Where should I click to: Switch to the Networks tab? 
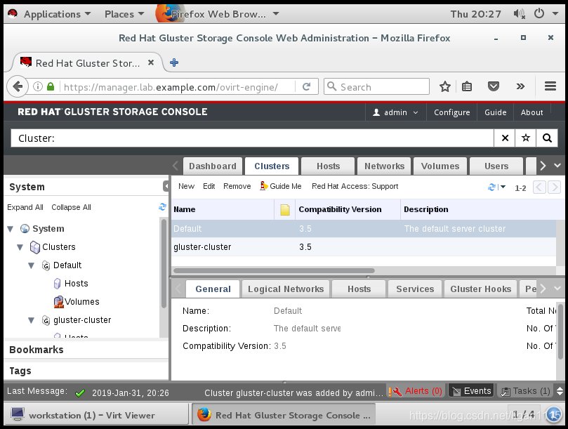click(384, 166)
